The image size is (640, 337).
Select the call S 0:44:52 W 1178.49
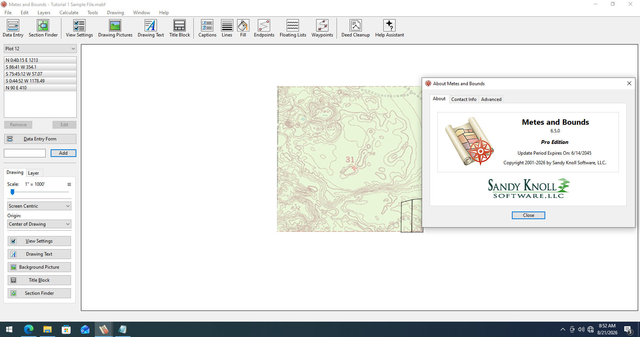point(40,81)
